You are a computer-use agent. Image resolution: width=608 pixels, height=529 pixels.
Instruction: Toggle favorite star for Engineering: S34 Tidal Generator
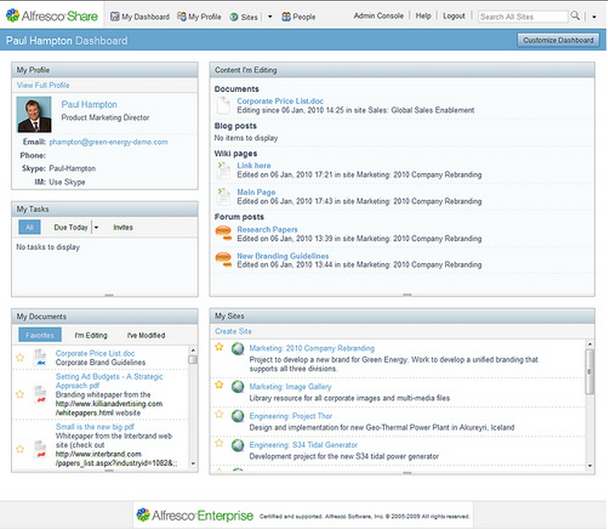[219, 443]
